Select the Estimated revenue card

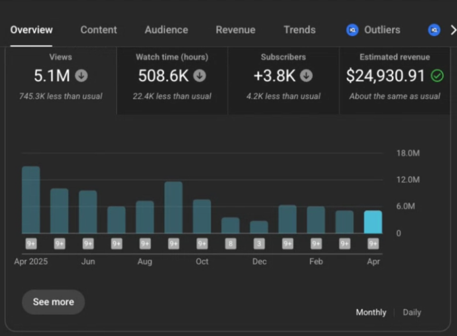394,81
